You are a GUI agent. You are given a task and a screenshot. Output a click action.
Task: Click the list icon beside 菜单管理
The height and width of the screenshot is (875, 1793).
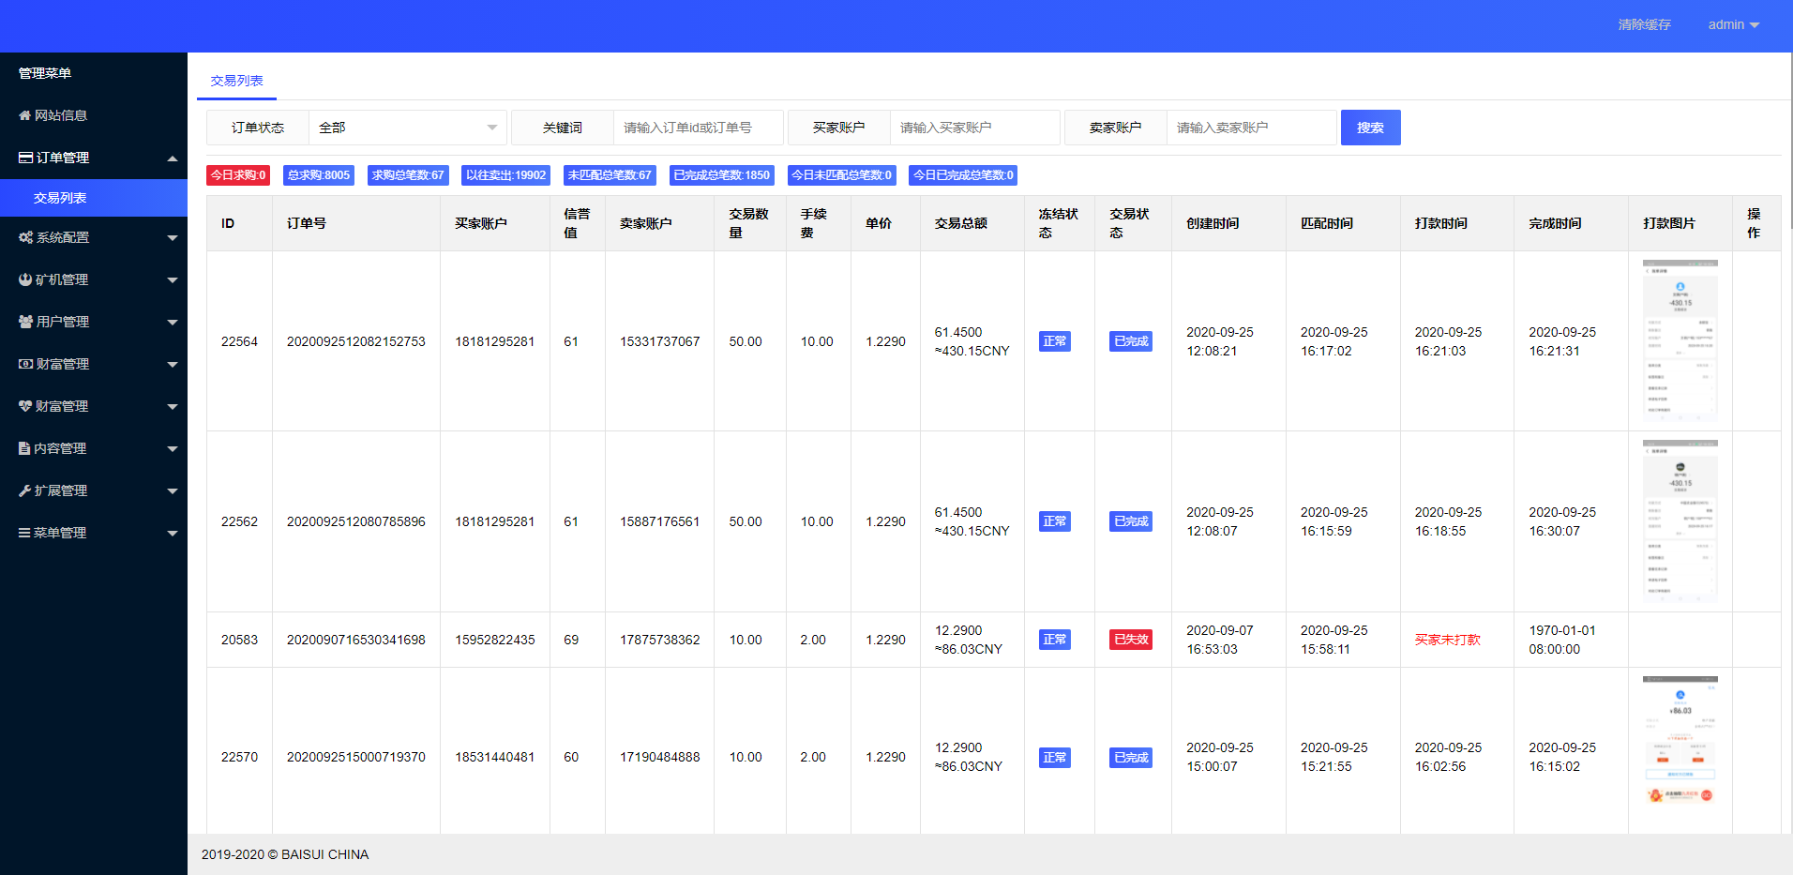point(24,533)
